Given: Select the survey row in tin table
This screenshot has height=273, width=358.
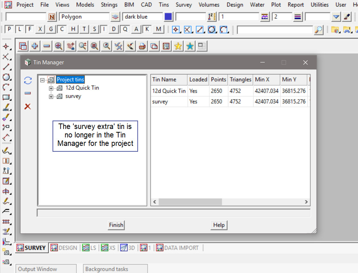Looking at the screenshot, I should point(230,102).
